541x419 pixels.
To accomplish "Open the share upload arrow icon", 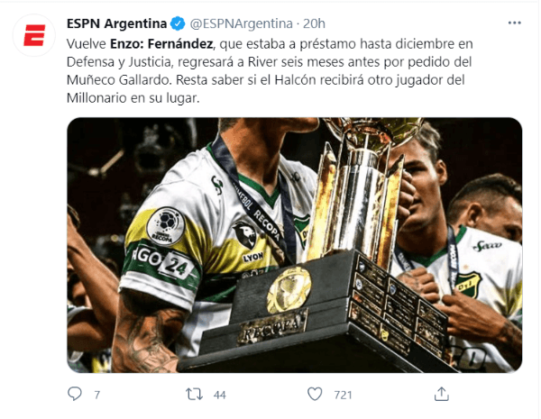I will pyautogui.click(x=441, y=394).
